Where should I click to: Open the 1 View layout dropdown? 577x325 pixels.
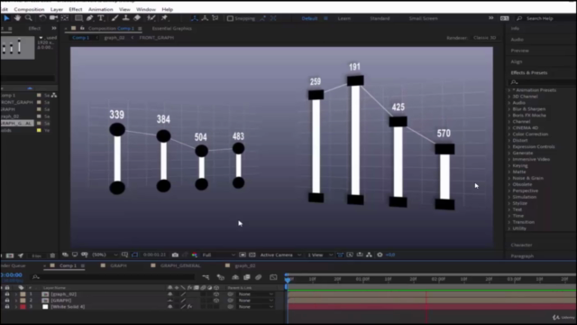coord(320,255)
